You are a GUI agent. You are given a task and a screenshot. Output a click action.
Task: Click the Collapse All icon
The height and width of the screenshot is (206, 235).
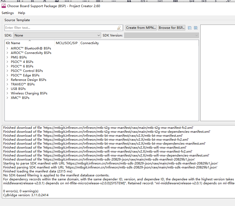(x=189, y=28)
